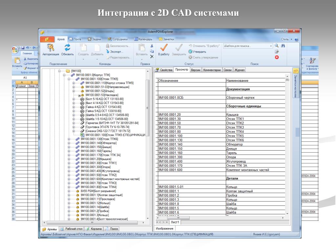Open the Корзина bottom tab
Screen dimensions: 336x252
pos(94,229)
